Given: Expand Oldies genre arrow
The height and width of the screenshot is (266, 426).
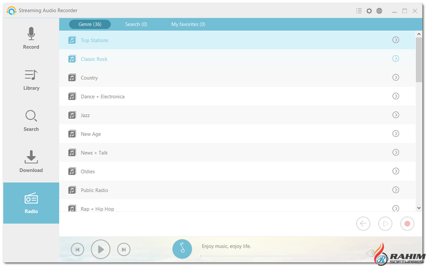Looking at the screenshot, I should click(396, 171).
